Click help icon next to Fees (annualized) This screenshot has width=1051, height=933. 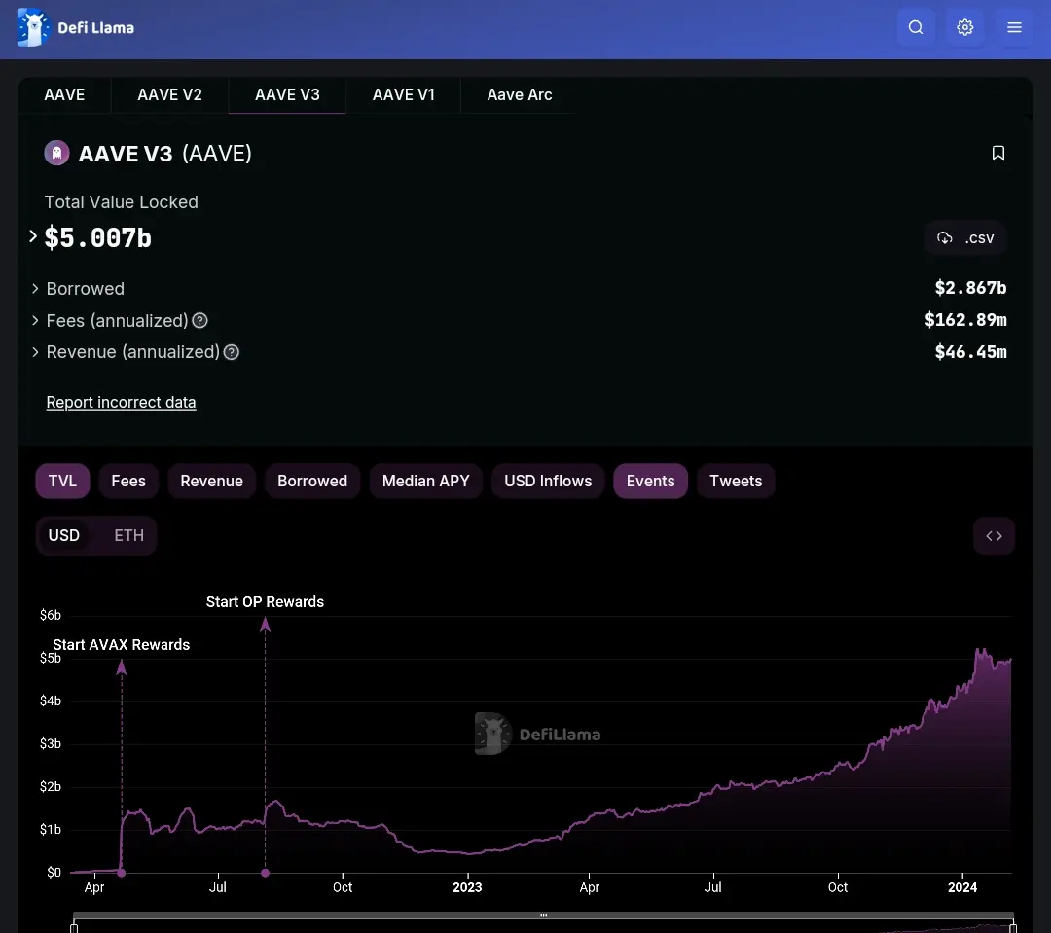199,320
